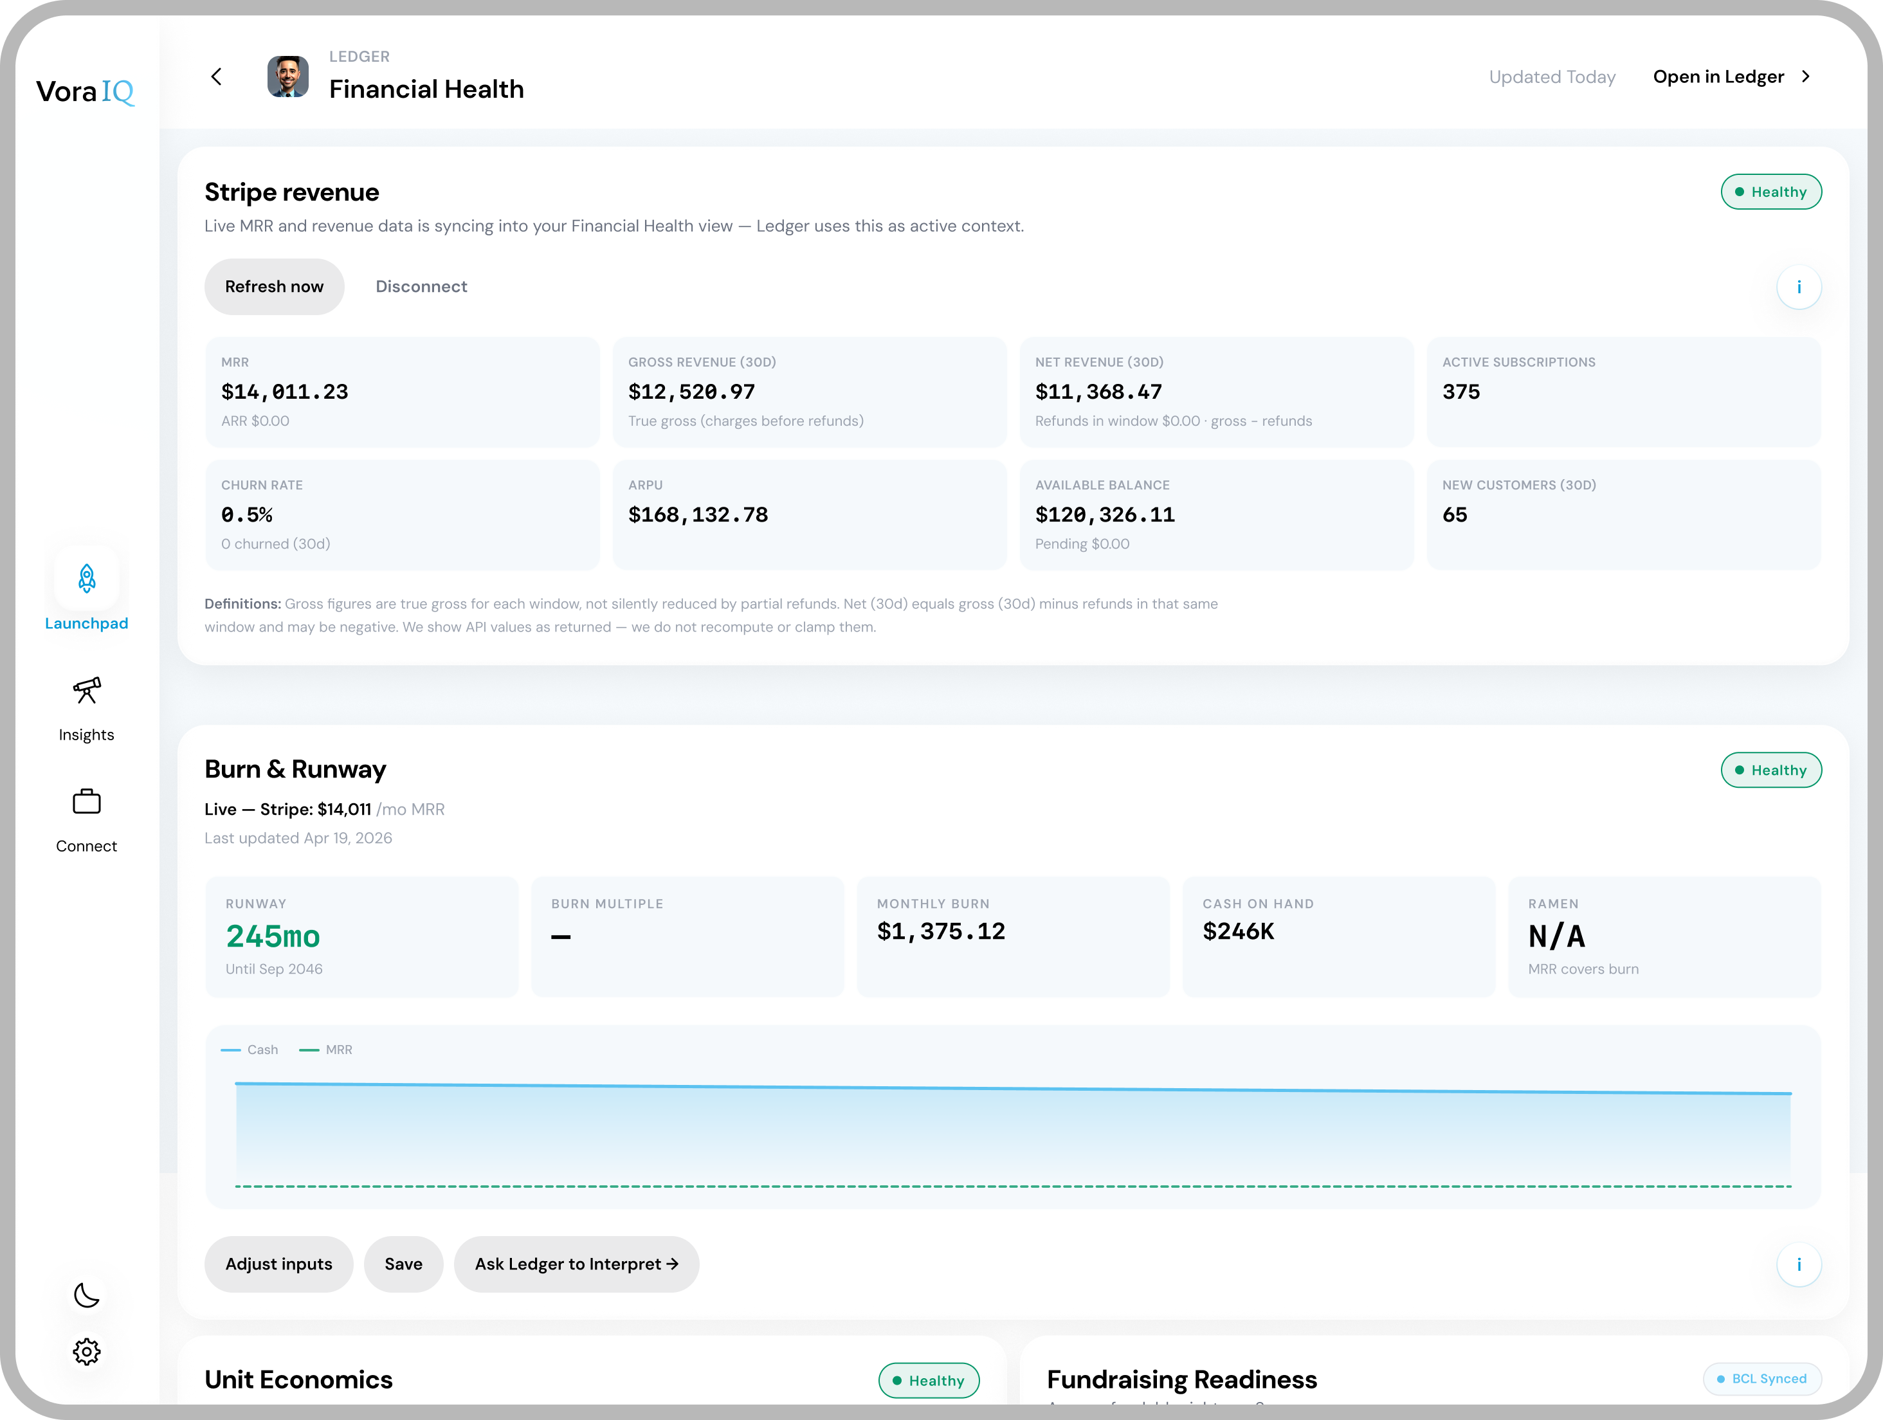Click the BCL Synced badge
Image resolution: width=1883 pixels, height=1420 pixels.
1762,1378
